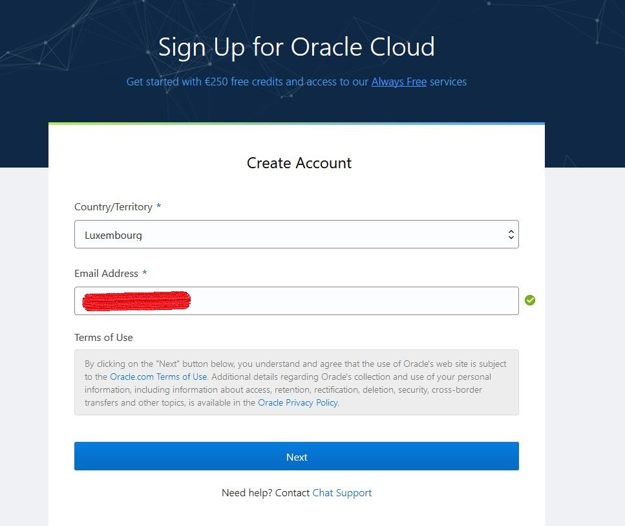Click the gradient bar above the form
Image resolution: width=625 pixels, height=526 pixels.
(297, 122)
